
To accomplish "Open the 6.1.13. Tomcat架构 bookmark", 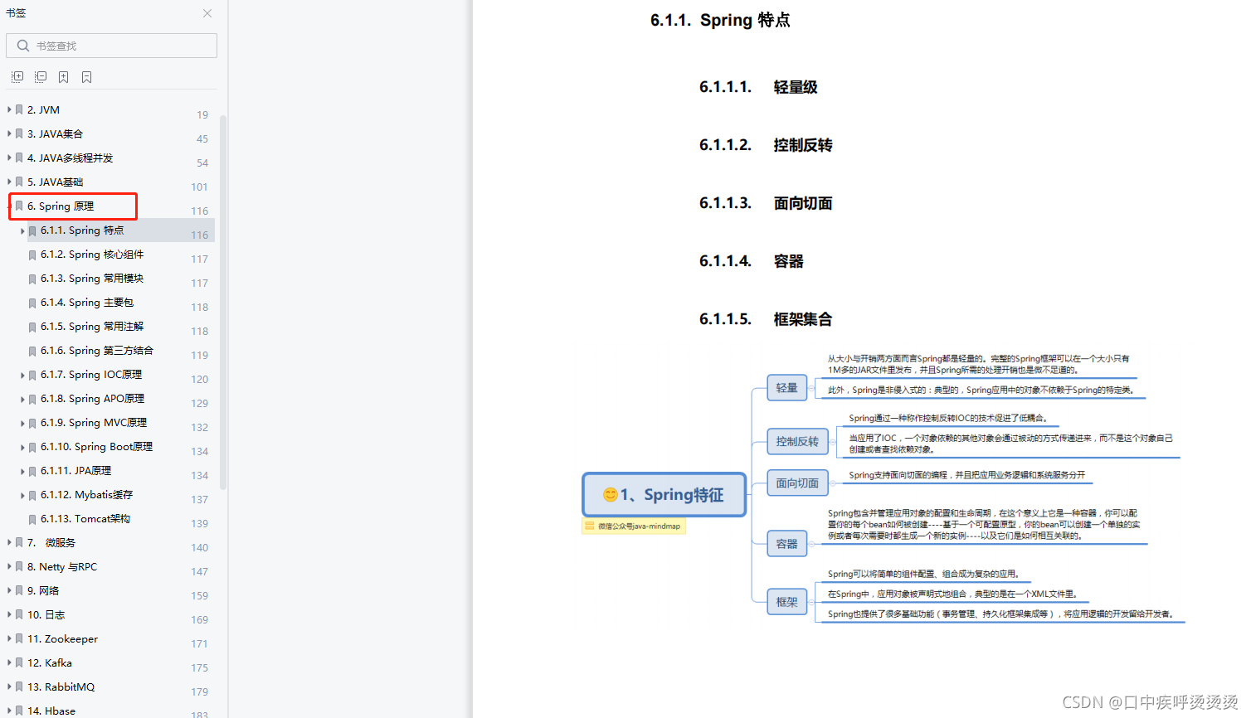I will pos(85,519).
